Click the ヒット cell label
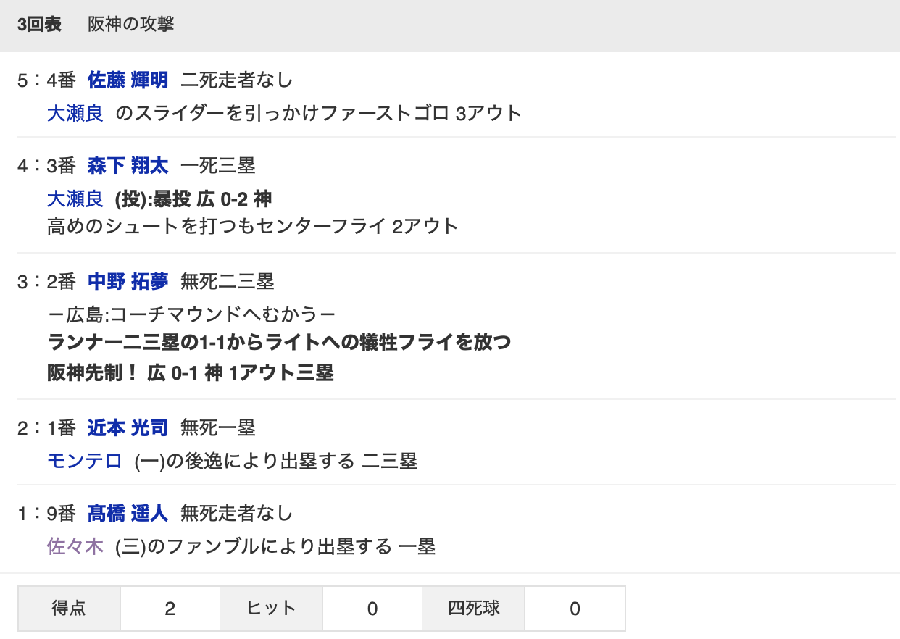Screen dimensions: 900x639 [271, 609]
